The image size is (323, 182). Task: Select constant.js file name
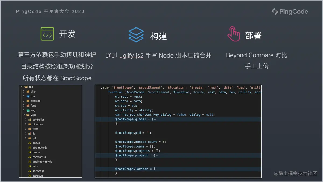(x=39, y=157)
